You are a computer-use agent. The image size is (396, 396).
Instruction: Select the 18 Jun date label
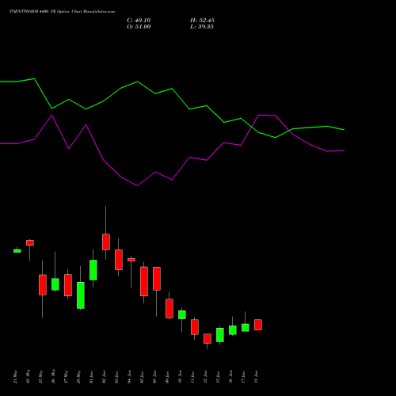click(256, 377)
